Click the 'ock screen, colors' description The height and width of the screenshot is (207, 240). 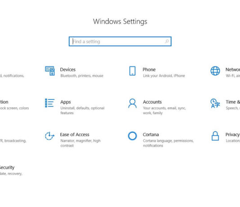pyautogui.click(x=14, y=108)
